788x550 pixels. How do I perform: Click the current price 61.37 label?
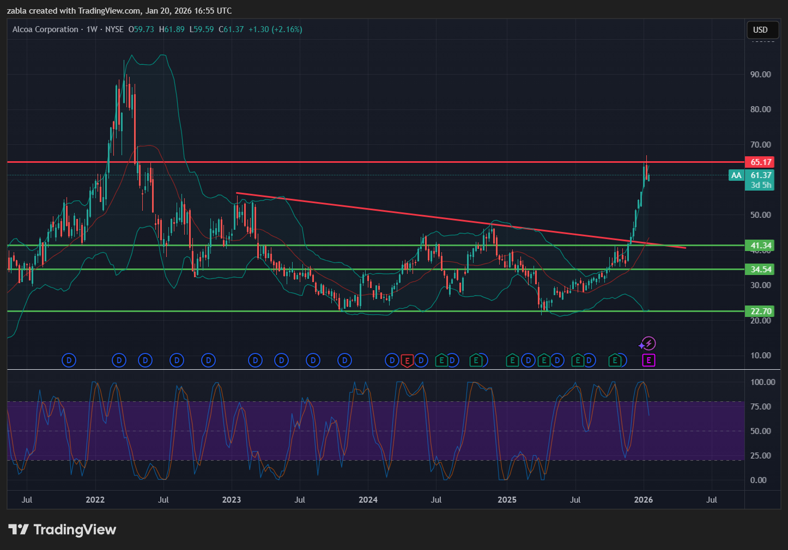coord(761,175)
